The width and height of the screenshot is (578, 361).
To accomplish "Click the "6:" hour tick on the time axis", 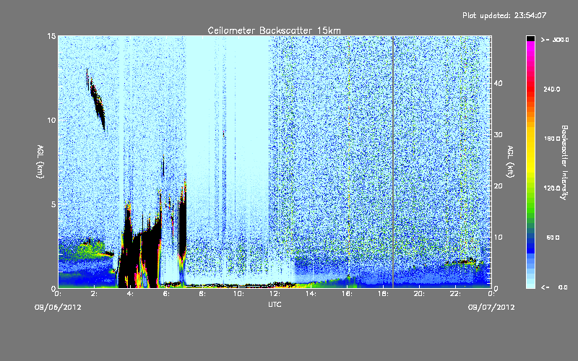I will click(166, 294).
